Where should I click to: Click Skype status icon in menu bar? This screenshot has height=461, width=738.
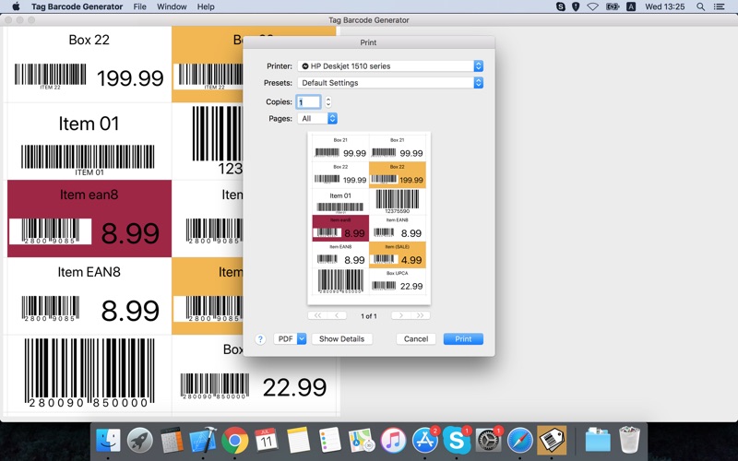(560, 6)
